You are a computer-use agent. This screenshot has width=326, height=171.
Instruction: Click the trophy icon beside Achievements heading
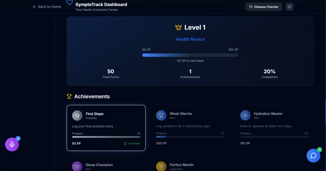pyautogui.click(x=69, y=96)
